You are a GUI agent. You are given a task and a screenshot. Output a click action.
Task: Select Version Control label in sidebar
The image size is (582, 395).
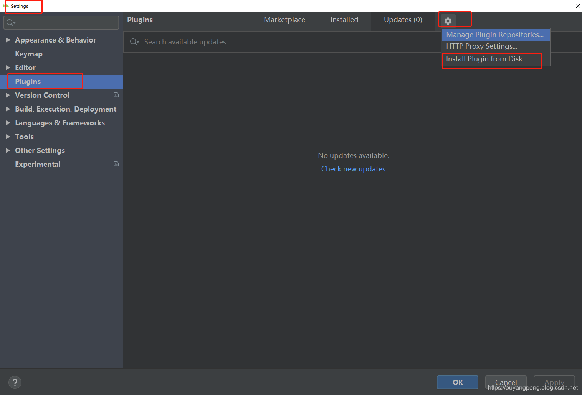pyautogui.click(x=42, y=95)
